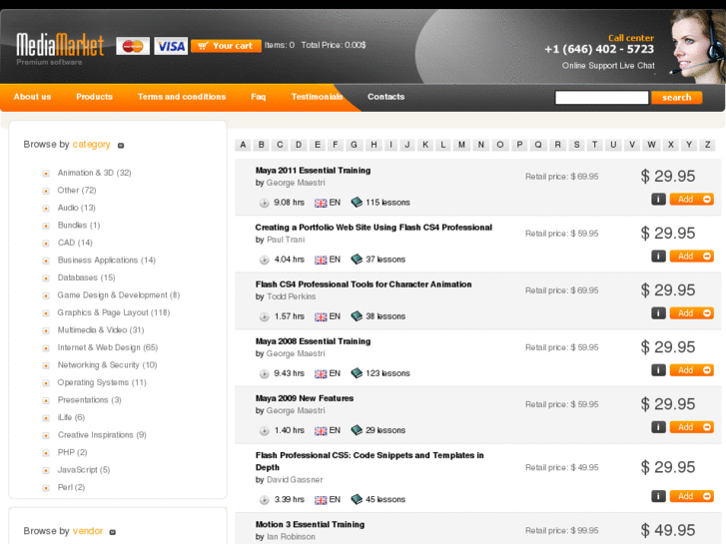Filter titles by letter A
Screen dimensions: 726x544
[x=243, y=145]
